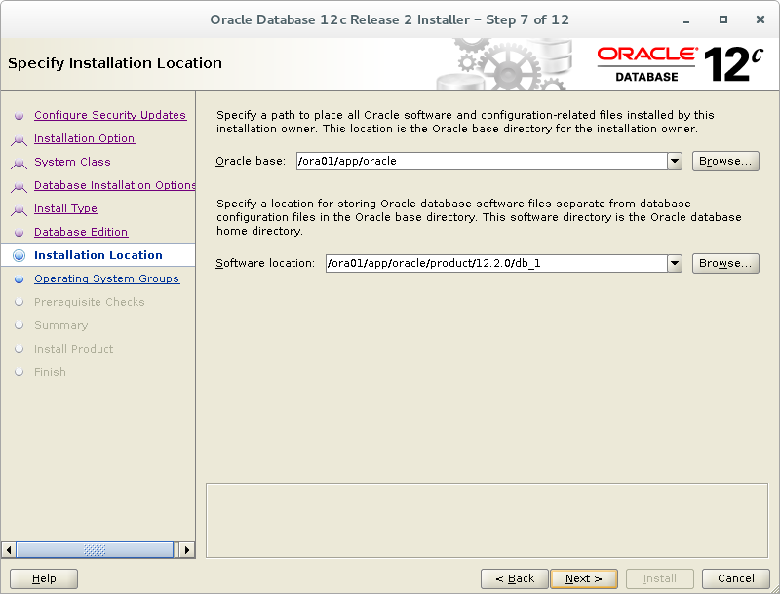Proceed with the Next button

pyautogui.click(x=584, y=578)
